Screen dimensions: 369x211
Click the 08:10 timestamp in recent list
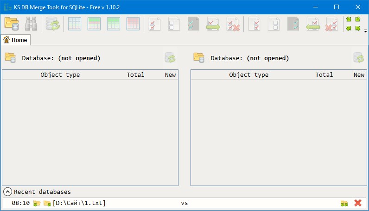point(21,203)
